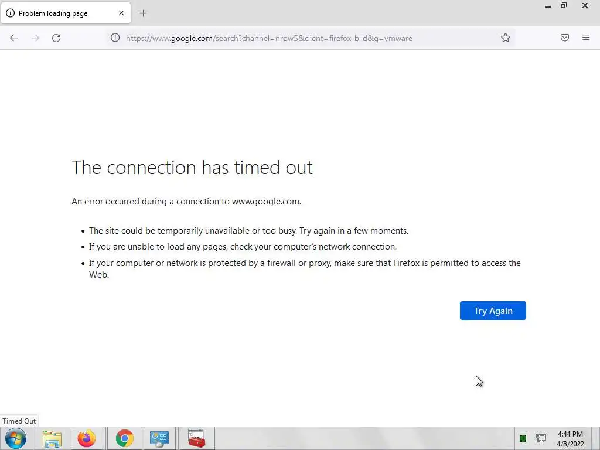Image resolution: width=600 pixels, height=450 pixels.
Task: Click the heading 'The connection has timed out'
Action: tap(192, 168)
